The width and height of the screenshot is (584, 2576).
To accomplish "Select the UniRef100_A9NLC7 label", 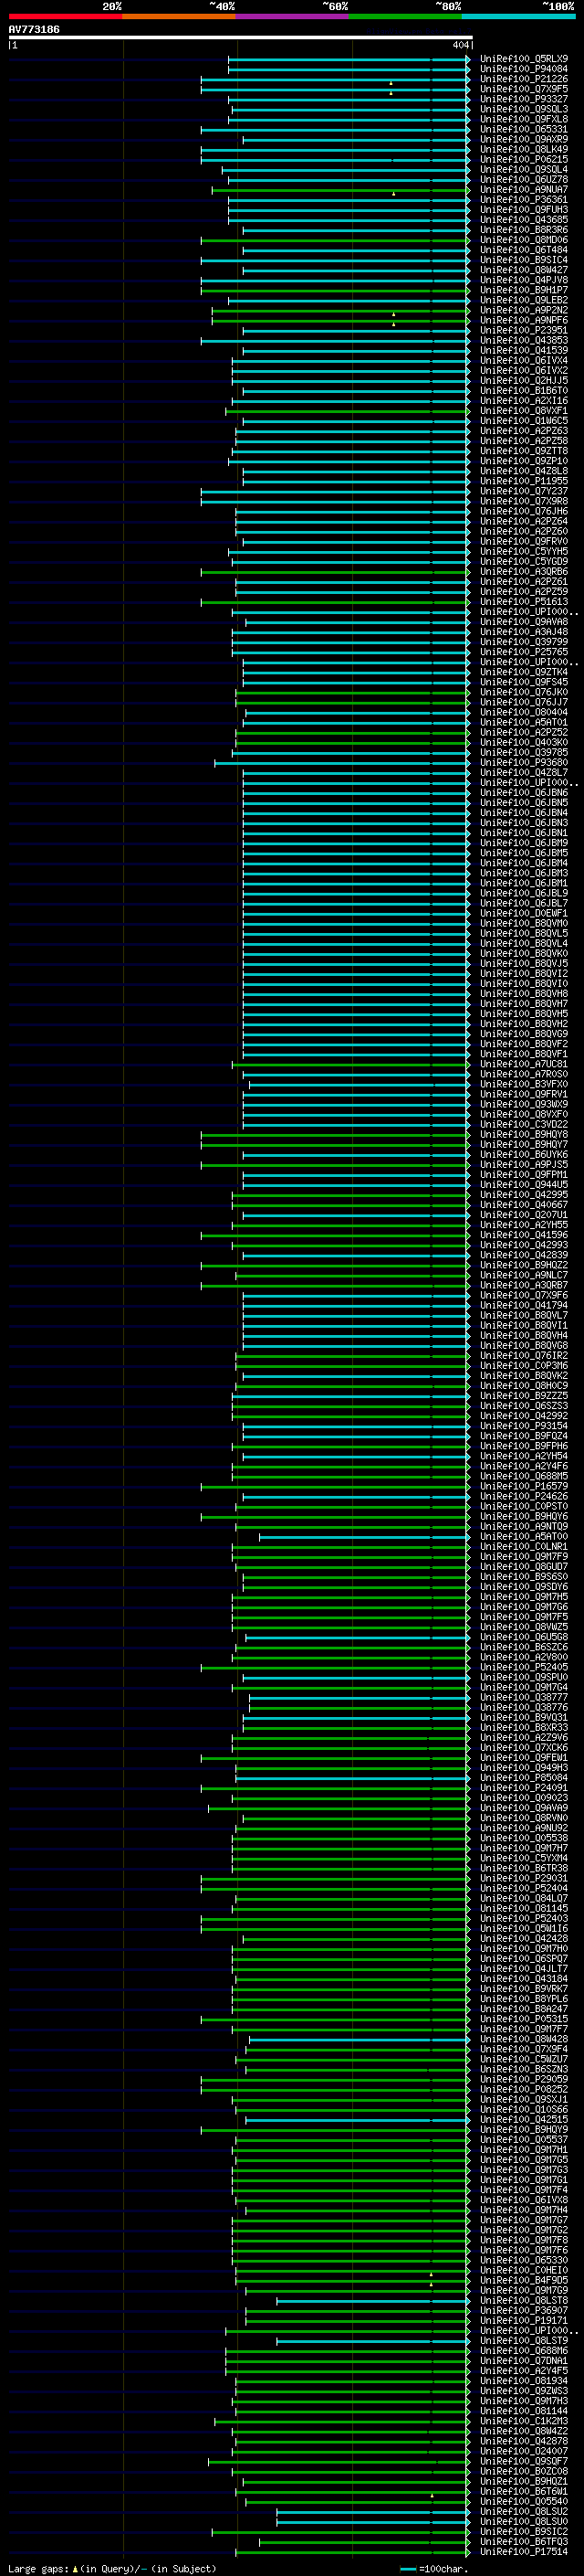I will (x=523, y=1275).
